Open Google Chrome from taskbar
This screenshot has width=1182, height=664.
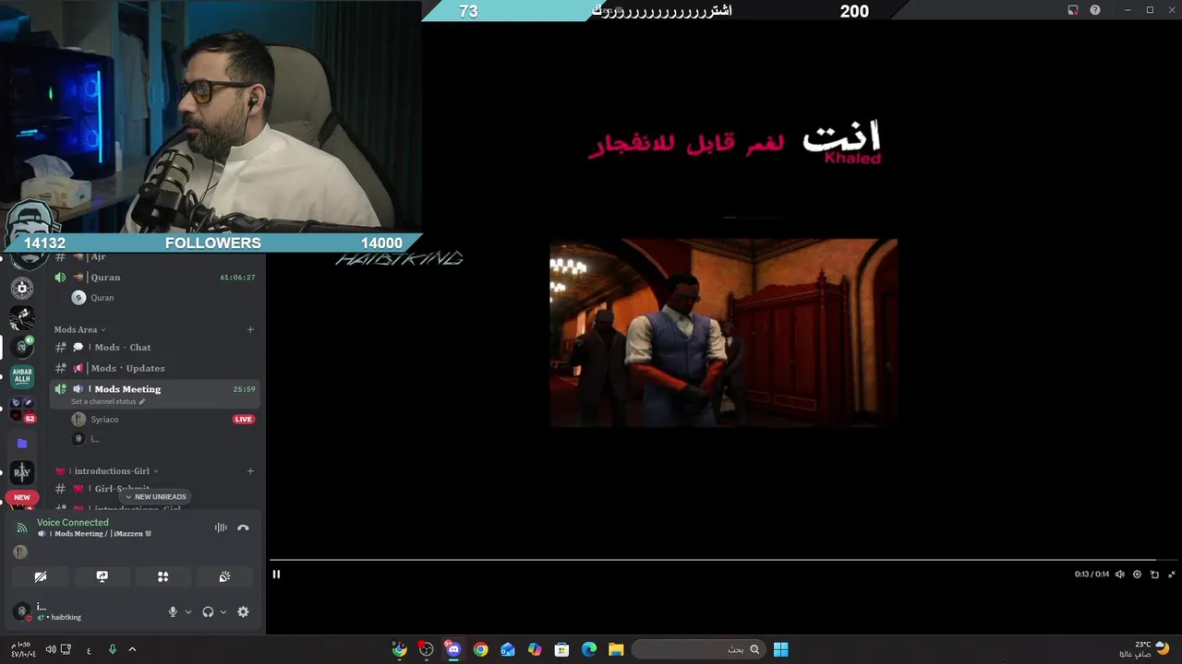tap(480, 649)
